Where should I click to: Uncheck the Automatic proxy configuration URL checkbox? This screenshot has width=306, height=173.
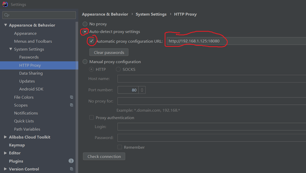point(92,41)
